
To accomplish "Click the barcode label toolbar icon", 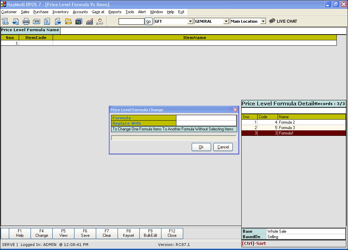I will pyautogui.click(x=37, y=21).
